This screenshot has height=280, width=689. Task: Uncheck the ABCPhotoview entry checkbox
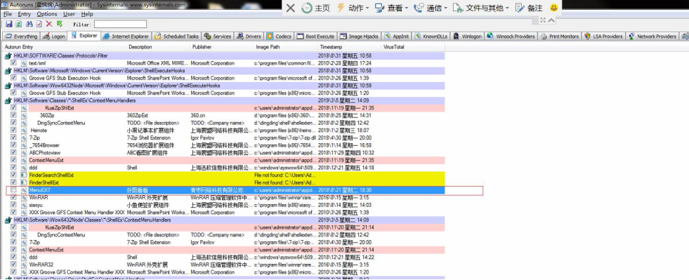click(13, 153)
